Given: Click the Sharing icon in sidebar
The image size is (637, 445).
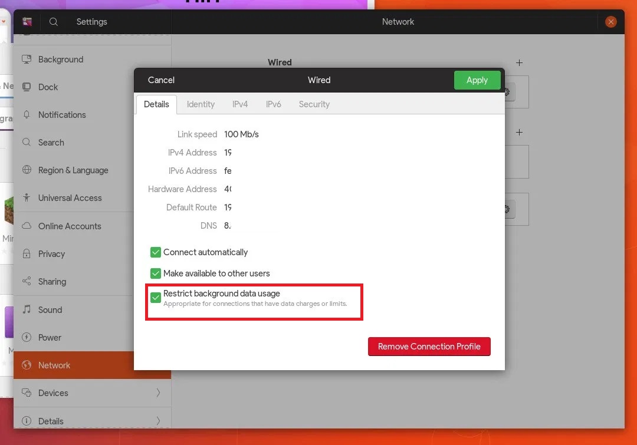Looking at the screenshot, I should pos(27,282).
